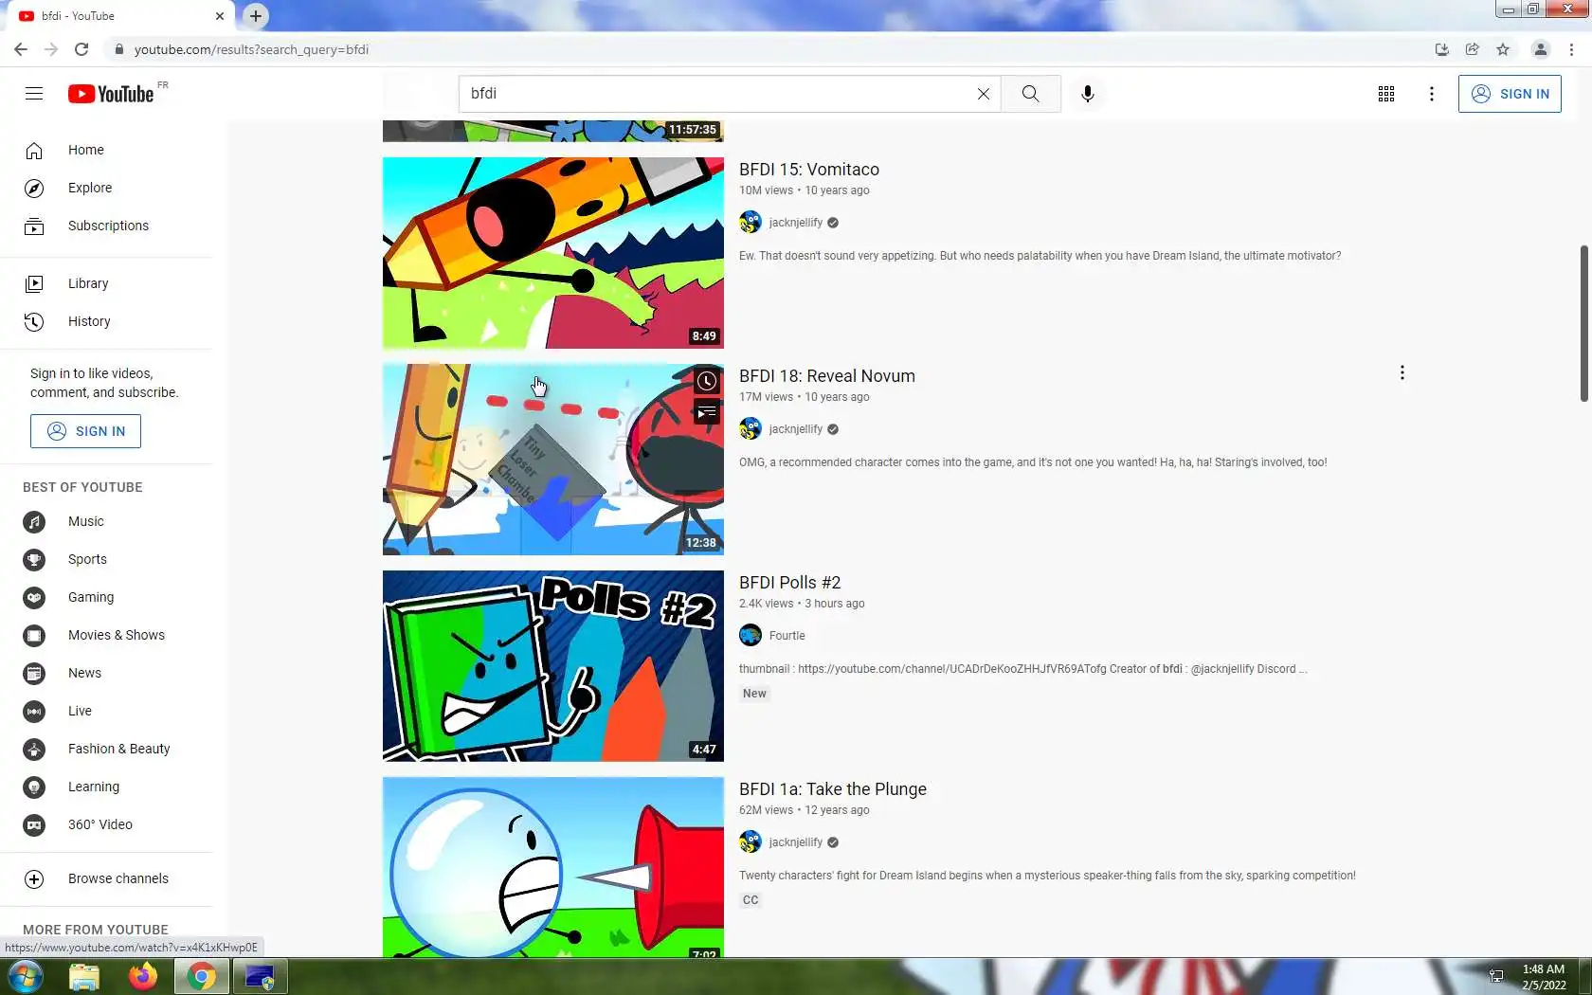Click the page vertical scrollbar thumb
This screenshot has width=1592, height=995.
point(1583,322)
